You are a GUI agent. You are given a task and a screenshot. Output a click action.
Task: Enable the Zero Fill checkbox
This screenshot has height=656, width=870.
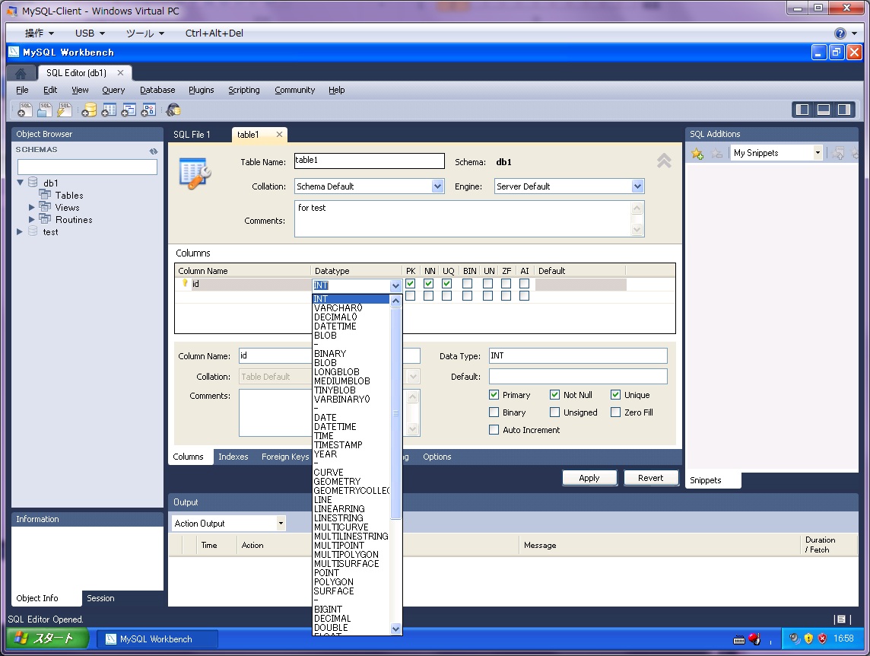pos(615,412)
